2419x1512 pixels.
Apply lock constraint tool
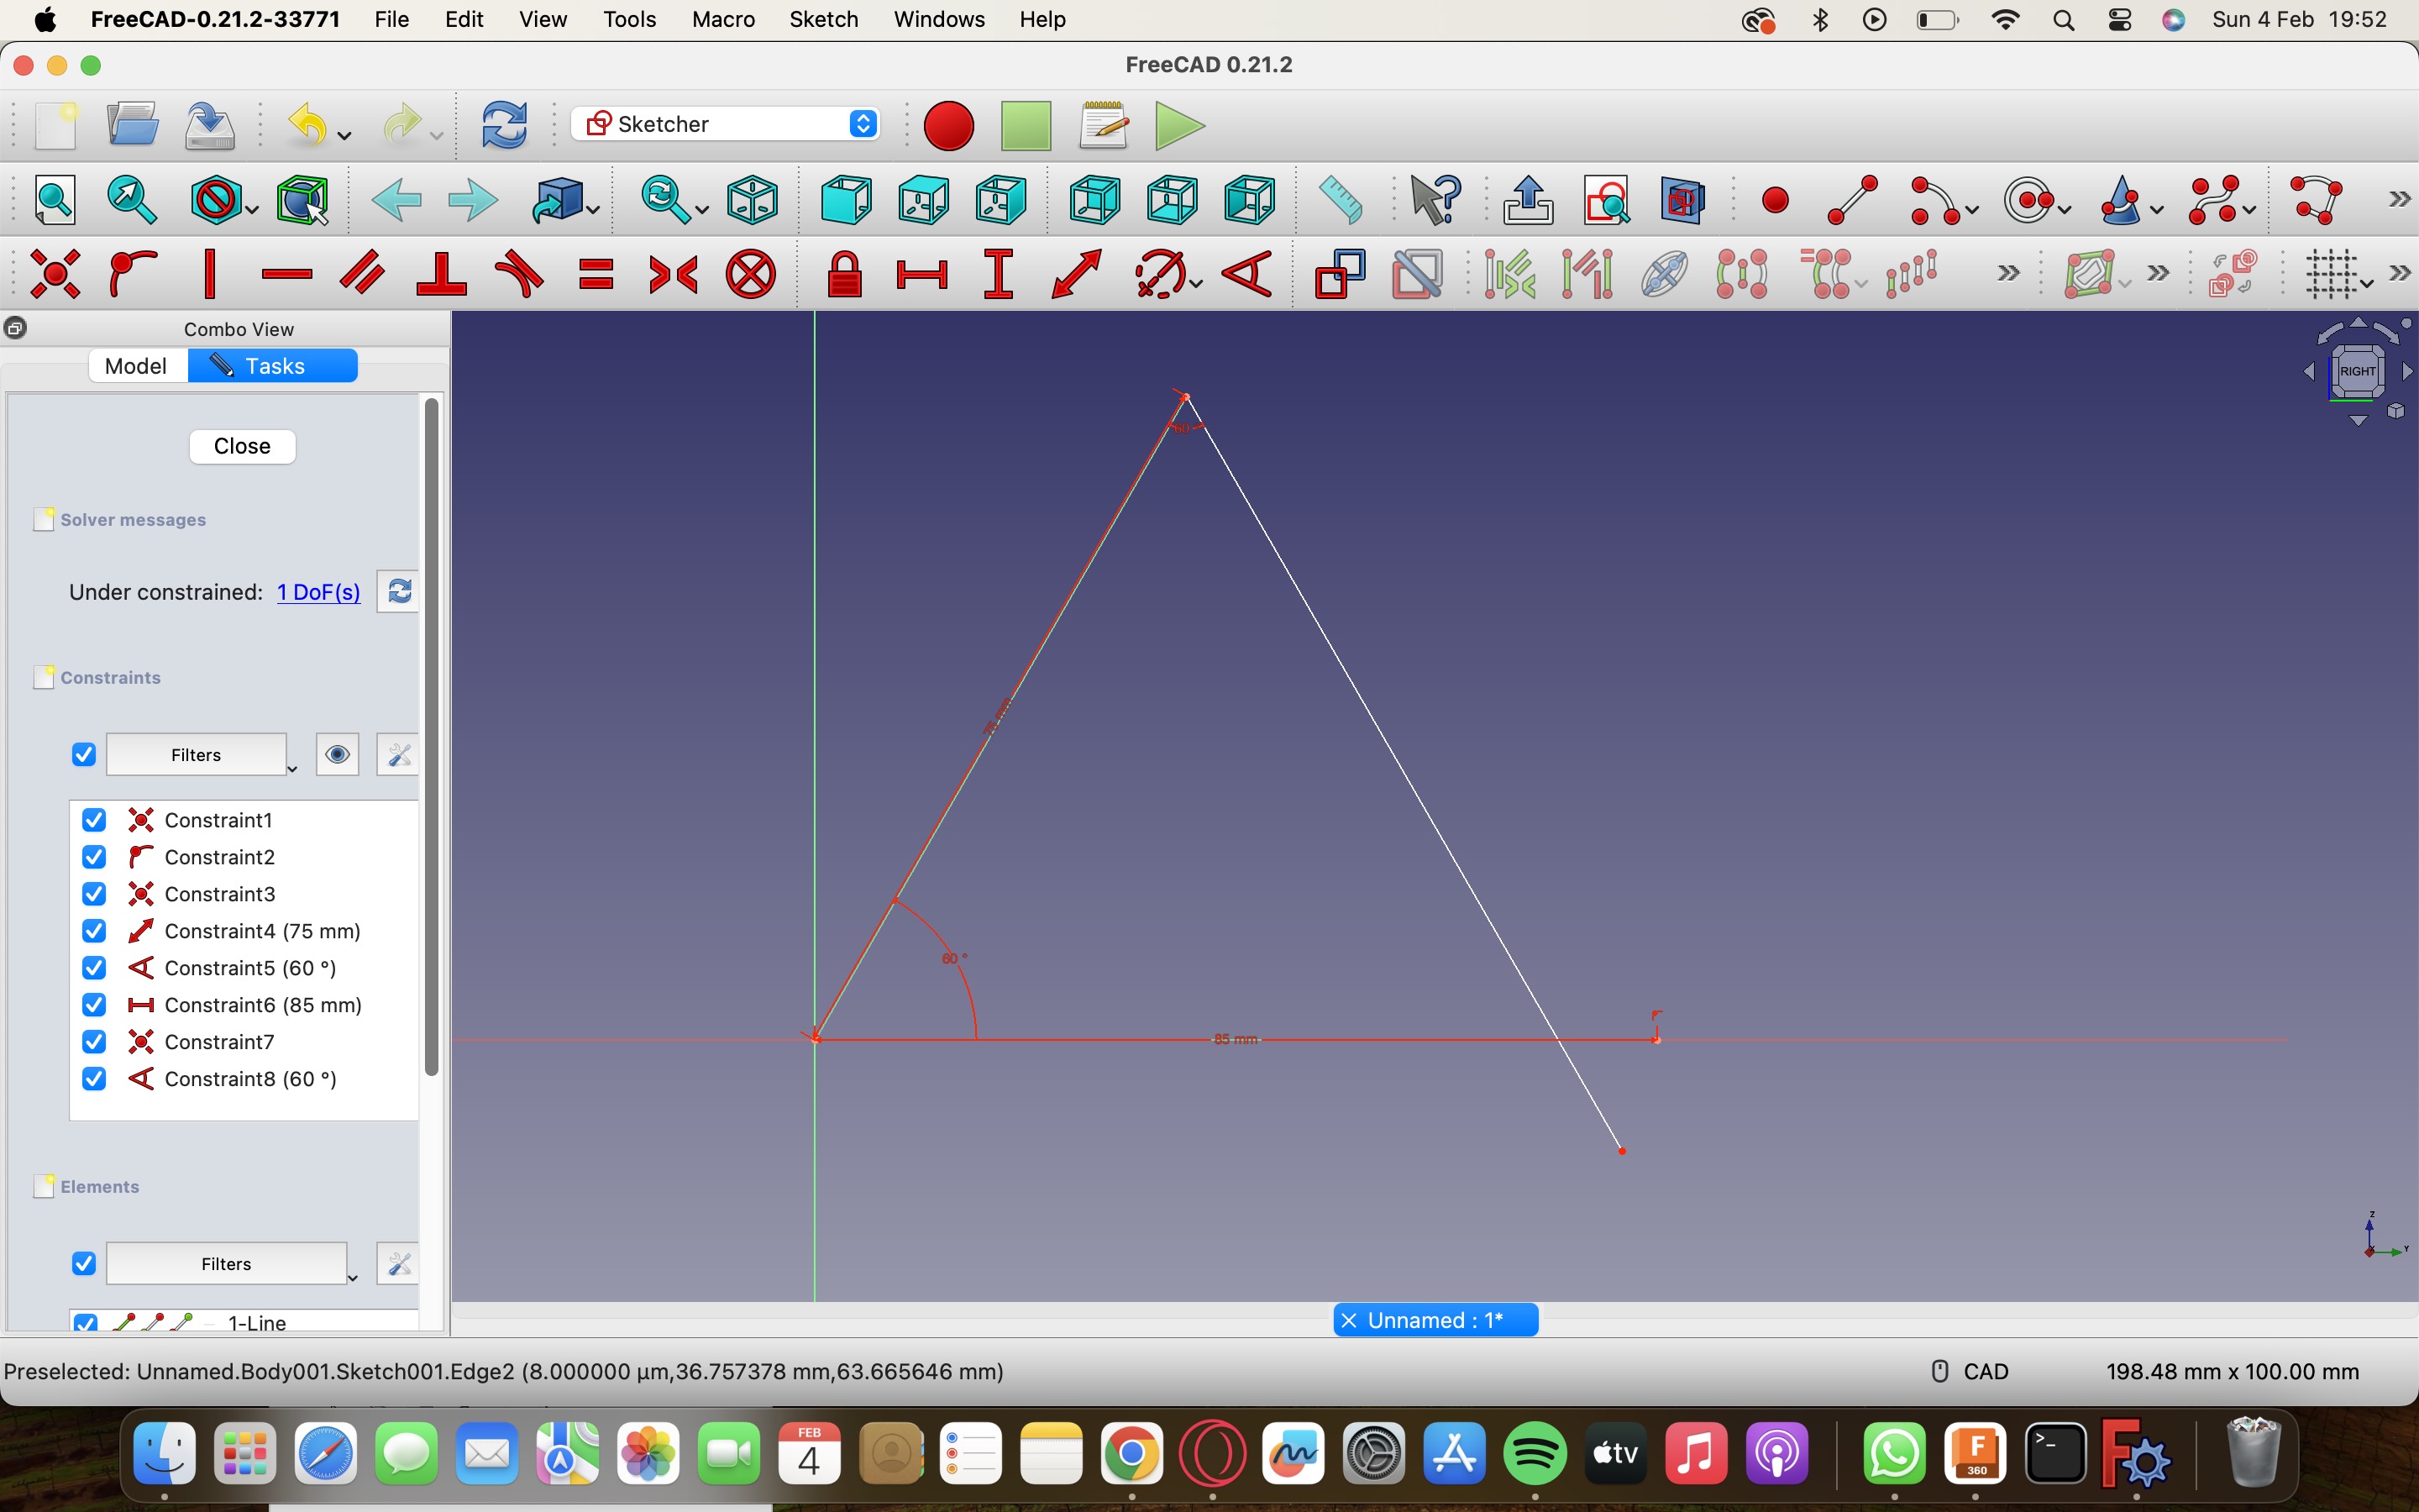coord(845,273)
